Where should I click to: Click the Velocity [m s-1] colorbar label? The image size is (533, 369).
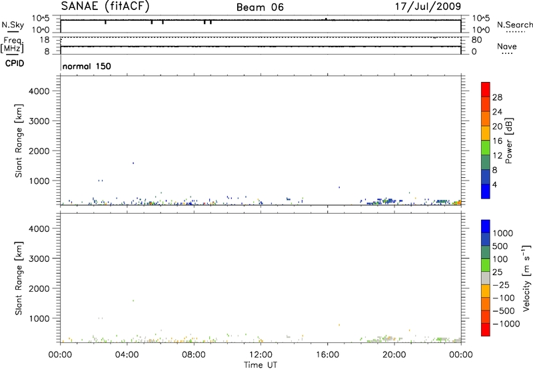click(526, 278)
